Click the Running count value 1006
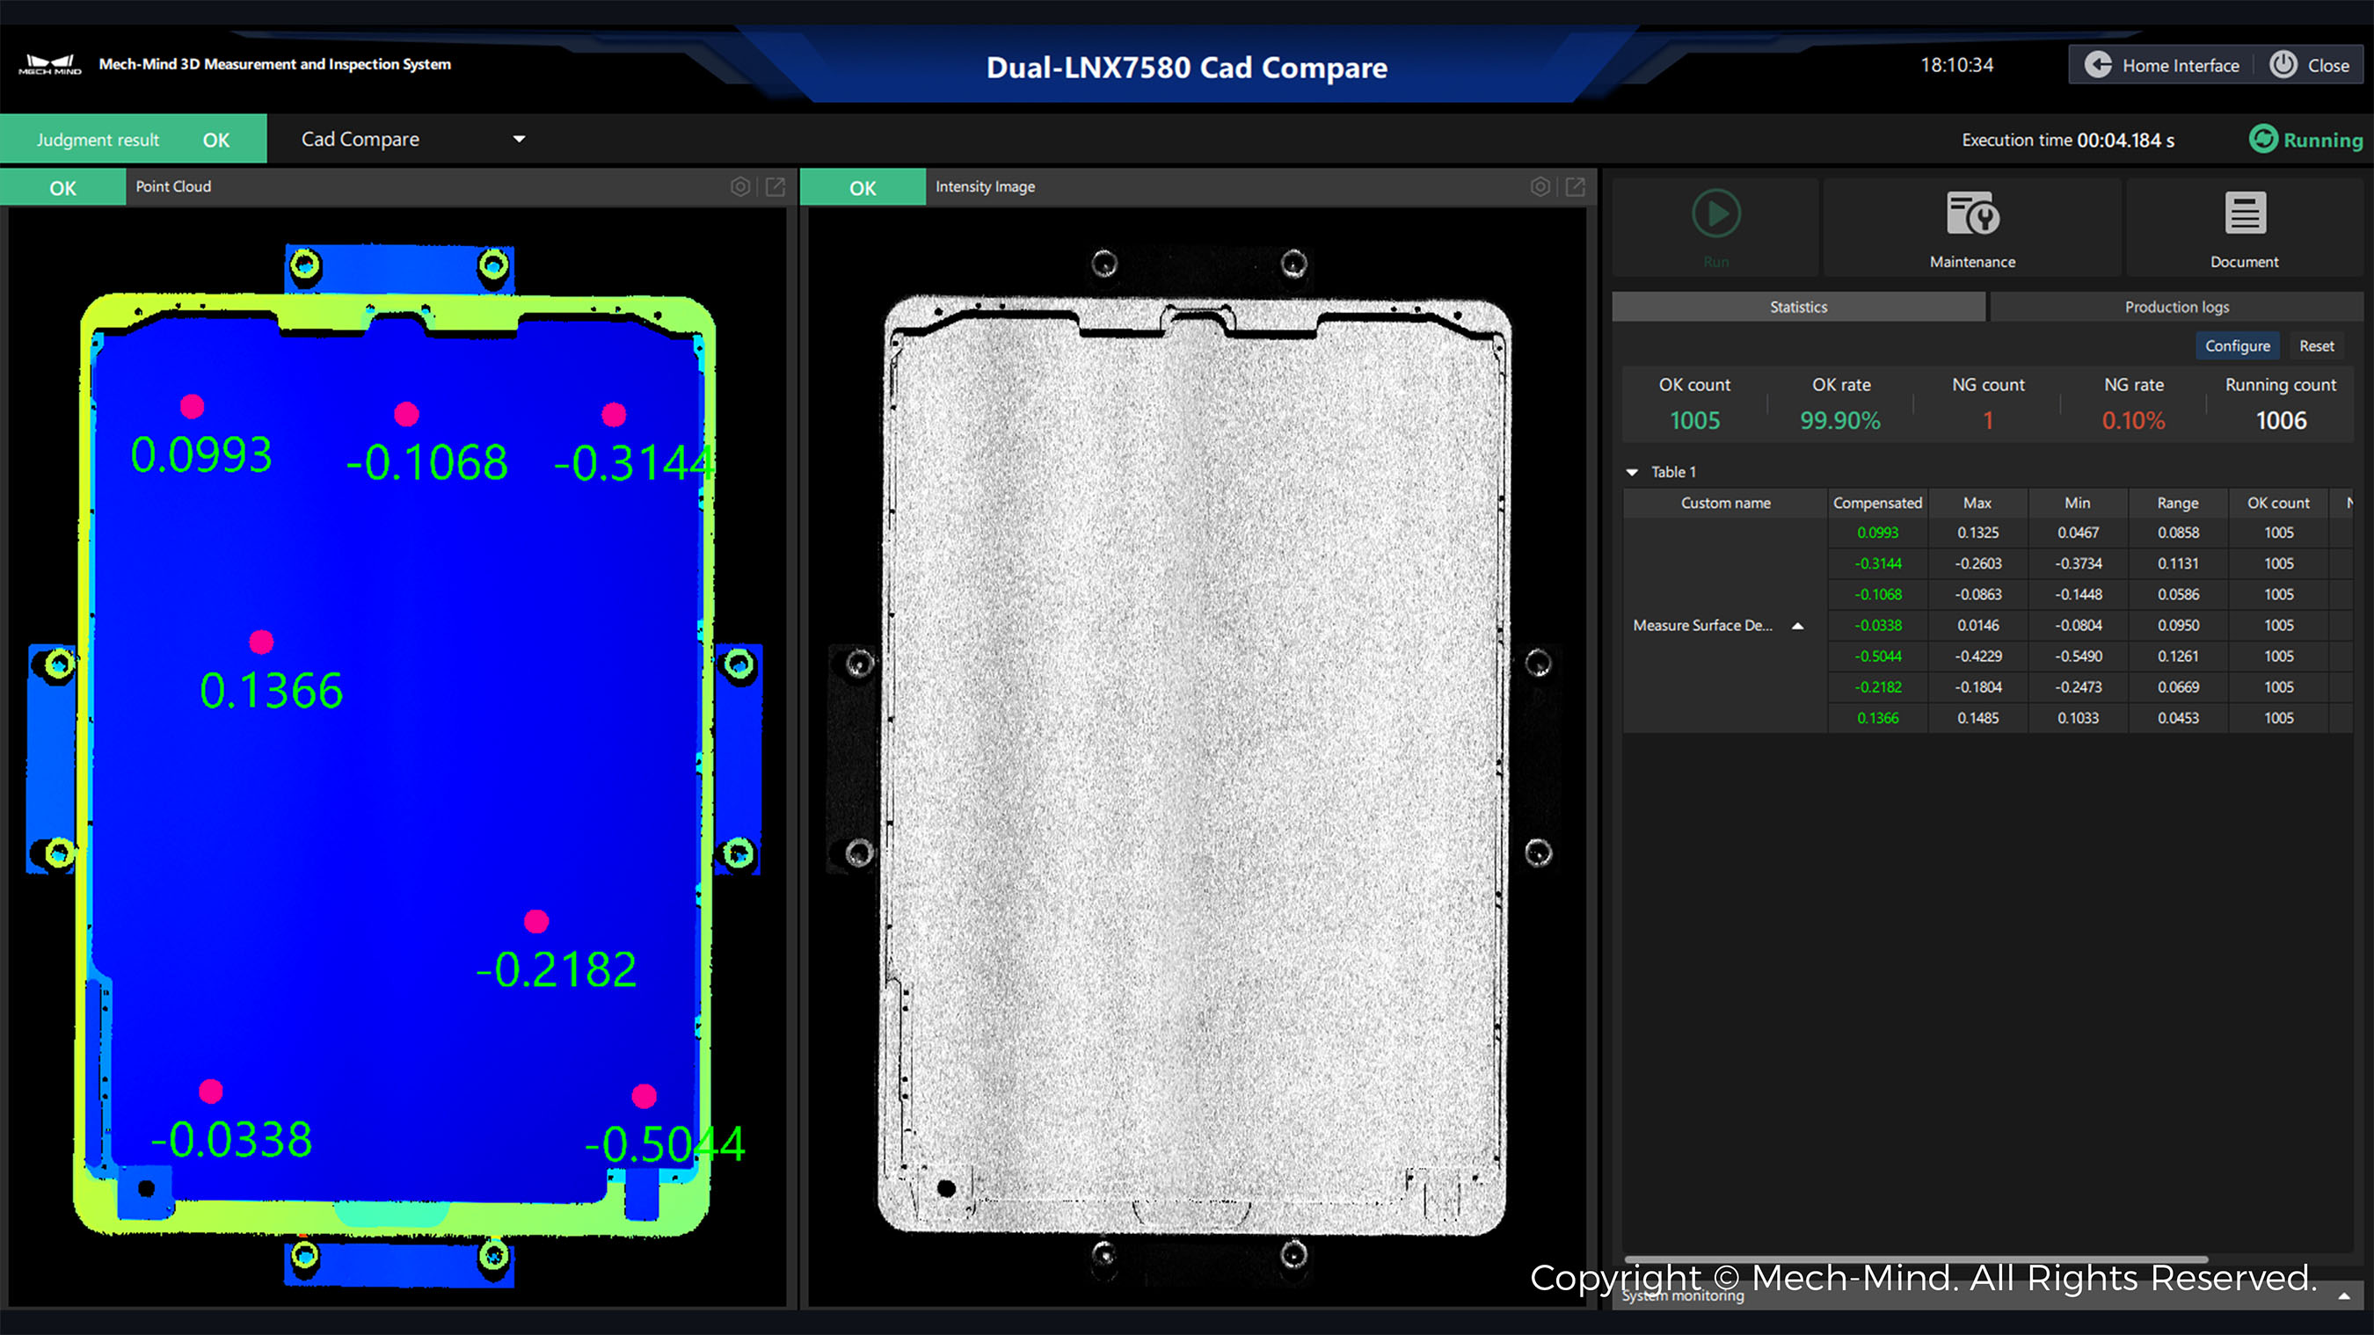 [x=2281, y=421]
